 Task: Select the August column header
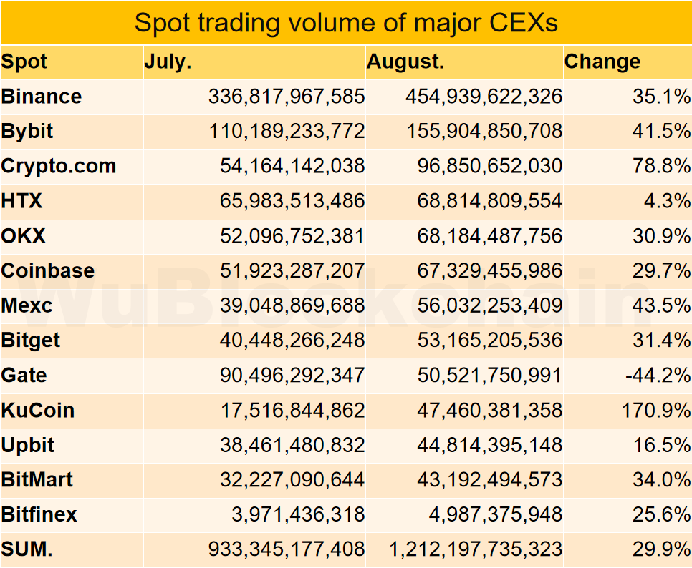click(464, 62)
